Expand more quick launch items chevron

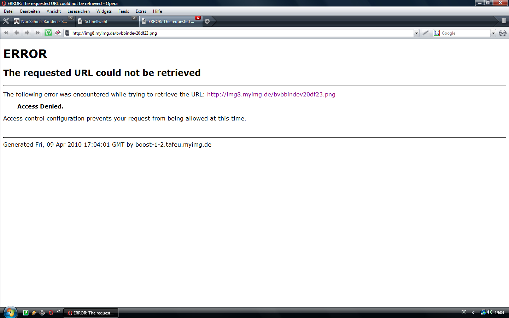click(59, 311)
